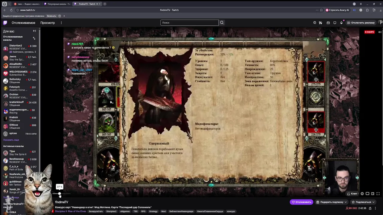
Task: Click the 'беларускітвіч' stream tag
Action: [x=96, y=211]
